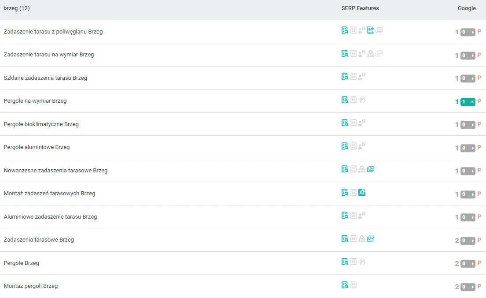Image resolution: width=486 pixels, height=298 pixels.
Task: Click the SERP Features column header
Action: 360,8
